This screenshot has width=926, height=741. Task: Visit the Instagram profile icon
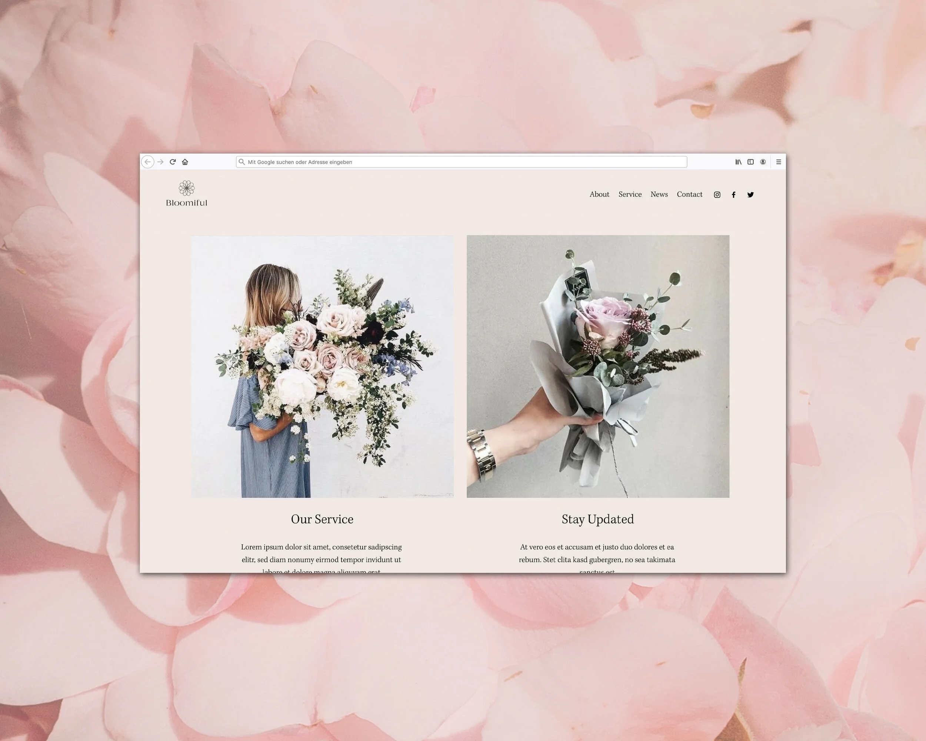click(x=717, y=195)
